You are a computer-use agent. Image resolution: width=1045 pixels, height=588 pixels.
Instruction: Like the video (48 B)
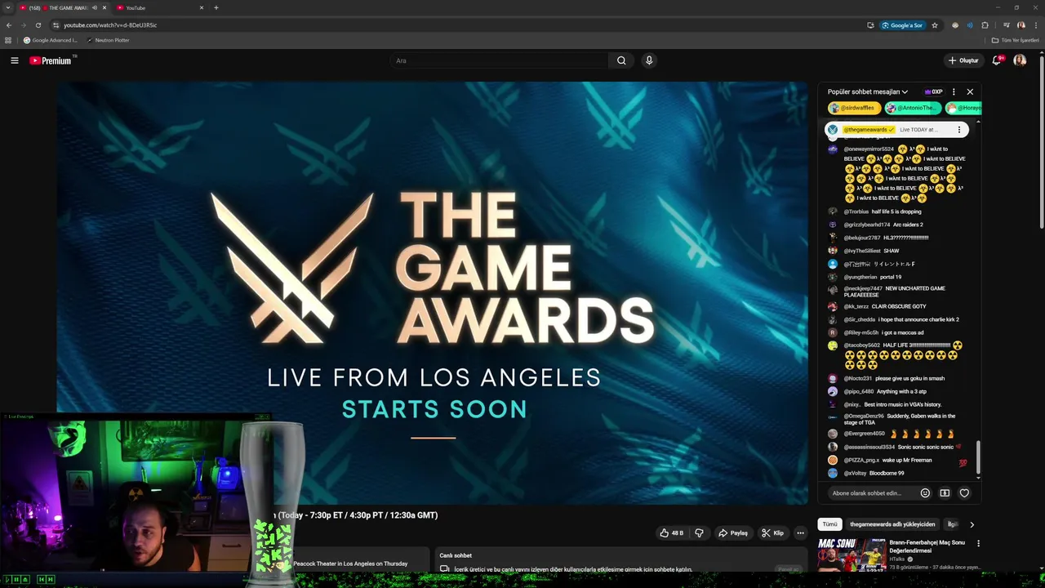point(671,533)
